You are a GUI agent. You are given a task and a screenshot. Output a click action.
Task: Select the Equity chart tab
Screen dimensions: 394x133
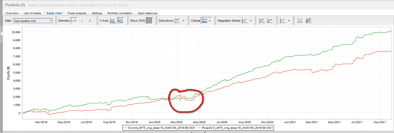54,13
